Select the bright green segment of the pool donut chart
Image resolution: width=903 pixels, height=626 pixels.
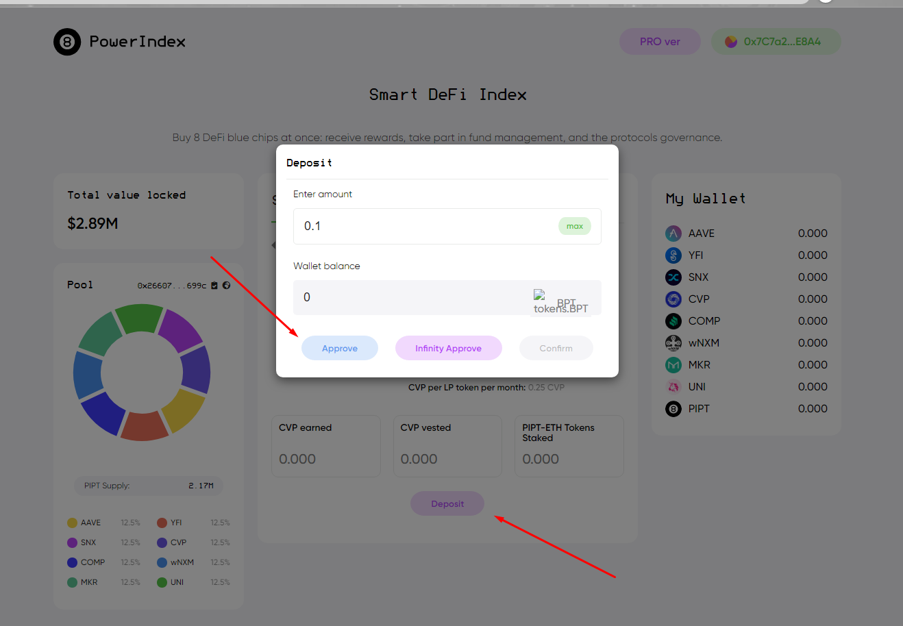click(x=139, y=318)
